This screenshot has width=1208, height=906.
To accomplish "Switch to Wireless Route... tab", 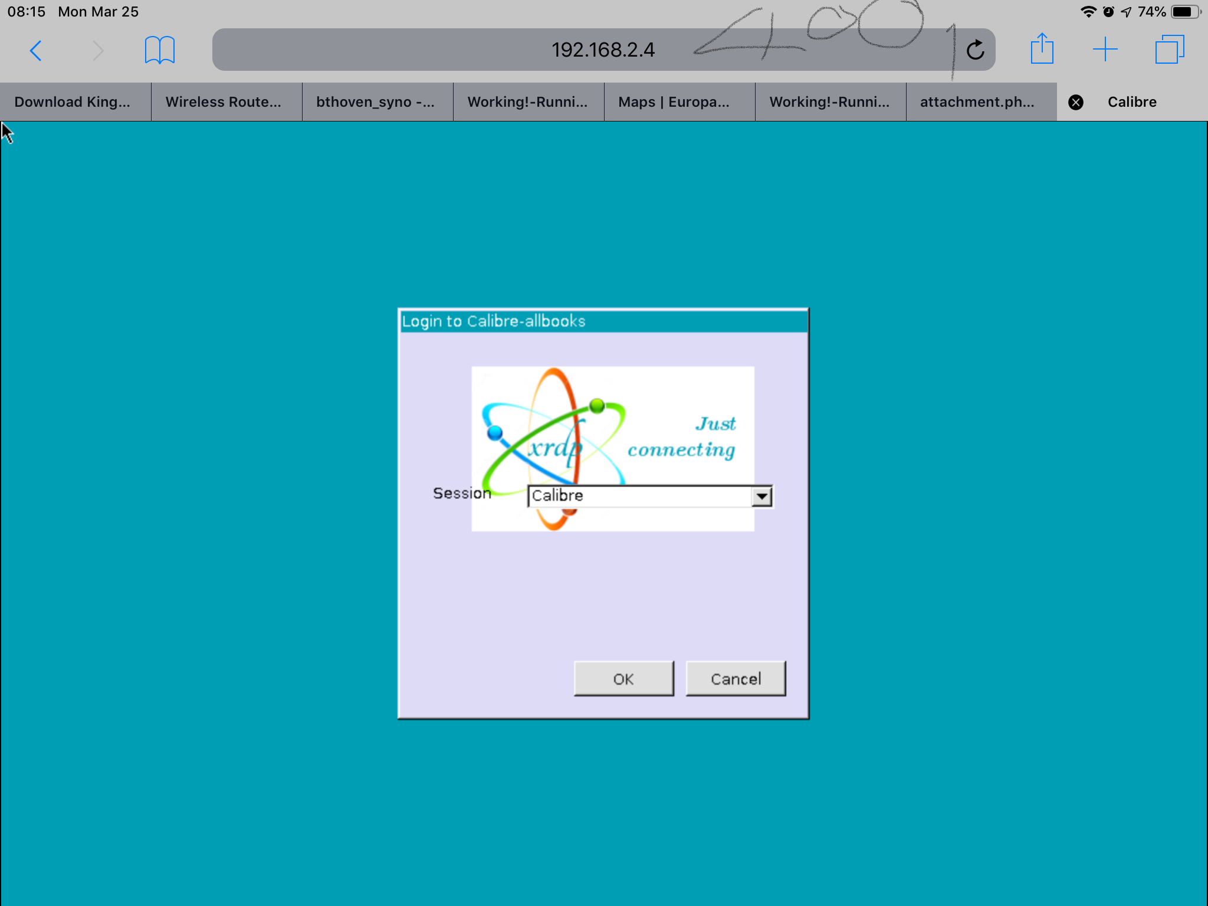I will (x=224, y=102).
